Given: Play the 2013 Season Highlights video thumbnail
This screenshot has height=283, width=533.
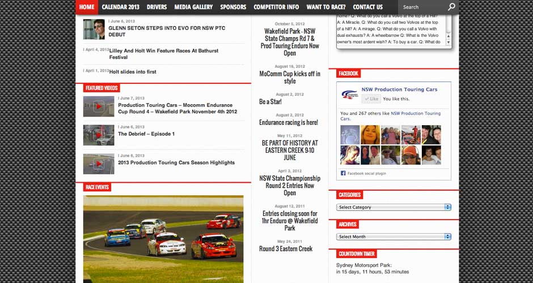Looking at the screenshot, I should 99,164.
